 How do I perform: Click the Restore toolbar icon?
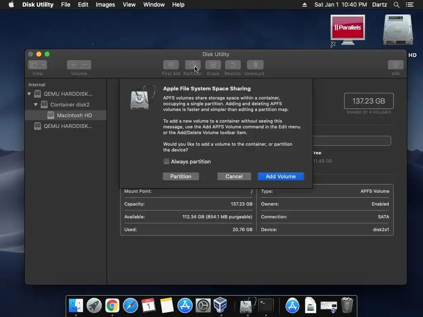click(x=233, y=65)
